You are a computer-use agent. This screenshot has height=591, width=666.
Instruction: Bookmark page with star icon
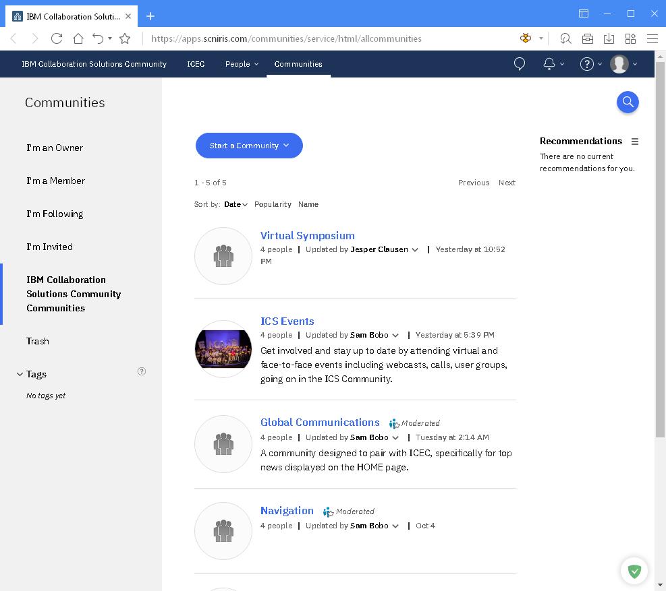[x=125, y=38]
